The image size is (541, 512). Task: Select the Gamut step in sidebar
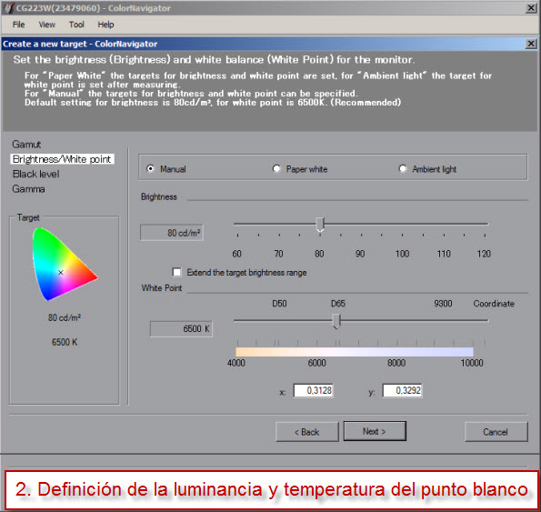pyautogui.click(x=26, y=145)
